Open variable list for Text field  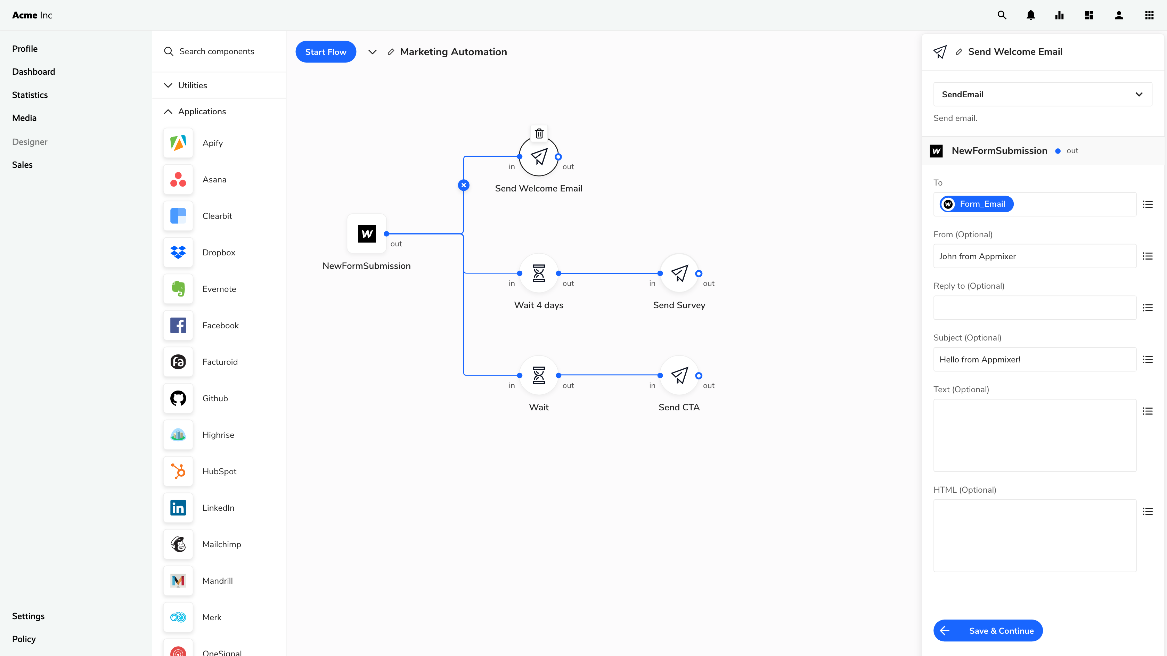[x=1148, y=411]
